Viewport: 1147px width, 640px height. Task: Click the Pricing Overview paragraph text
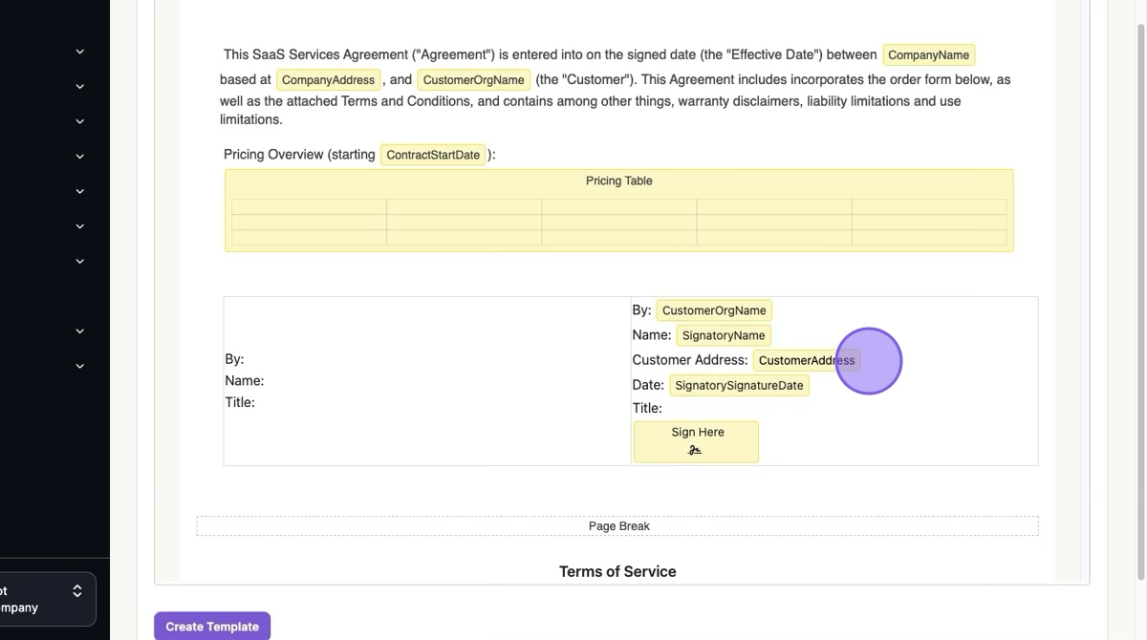tap(298, 155)
